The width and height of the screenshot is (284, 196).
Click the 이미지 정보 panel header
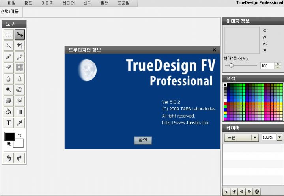click(253, 21)
